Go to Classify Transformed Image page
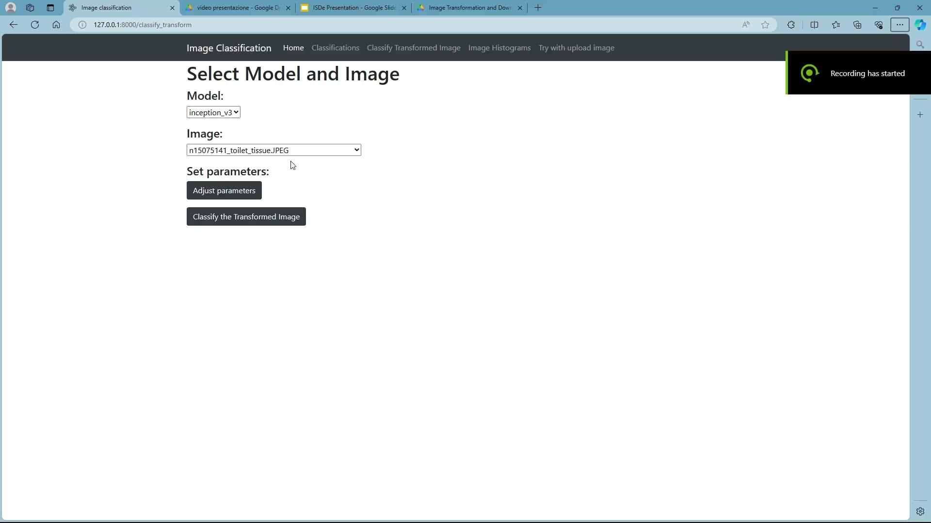Viewport: 931px width, 523px height. (414, 48)
